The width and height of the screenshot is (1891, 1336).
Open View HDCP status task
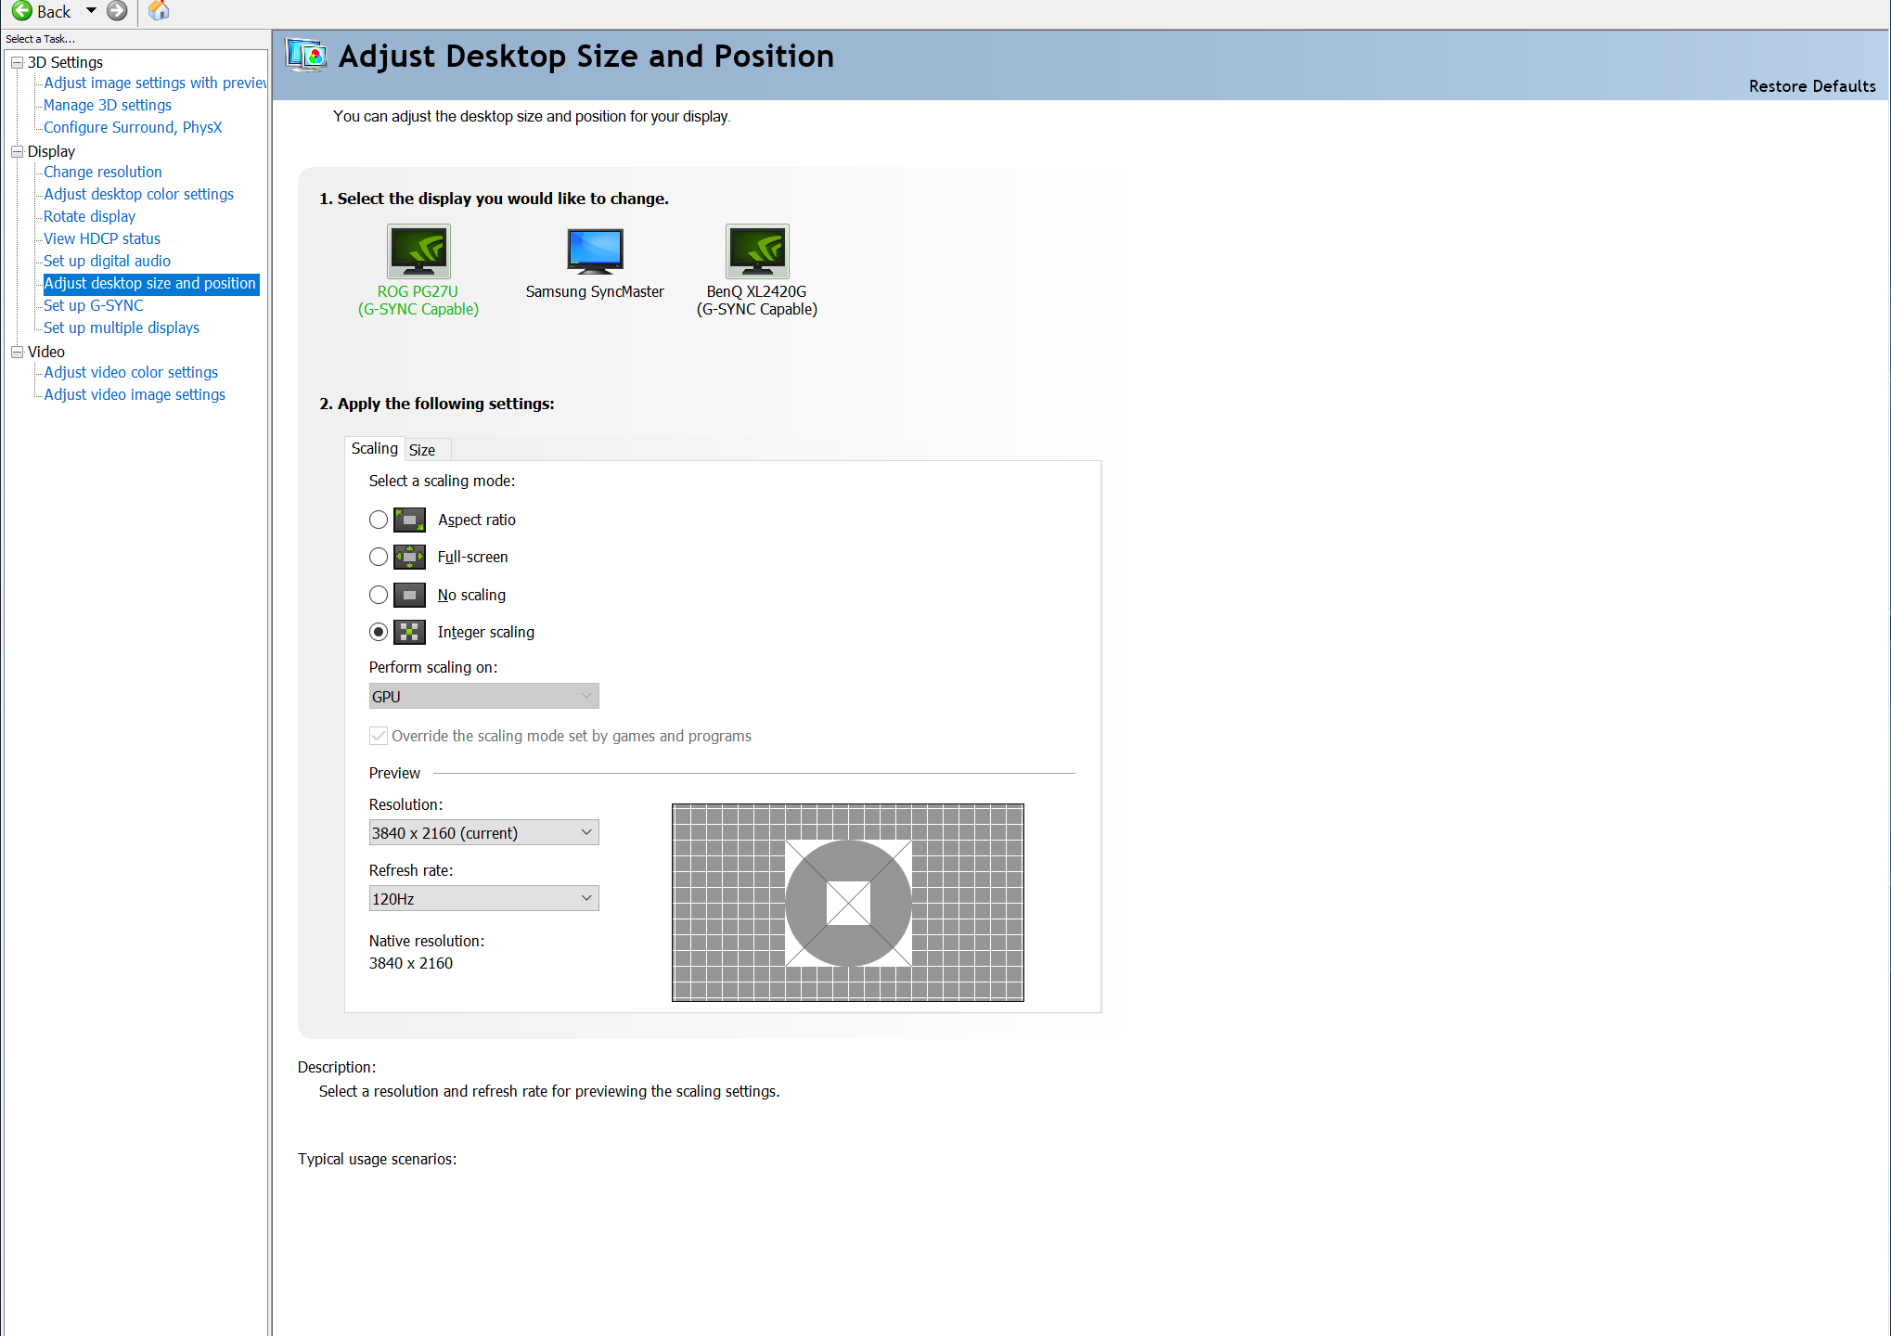(102, 238)
